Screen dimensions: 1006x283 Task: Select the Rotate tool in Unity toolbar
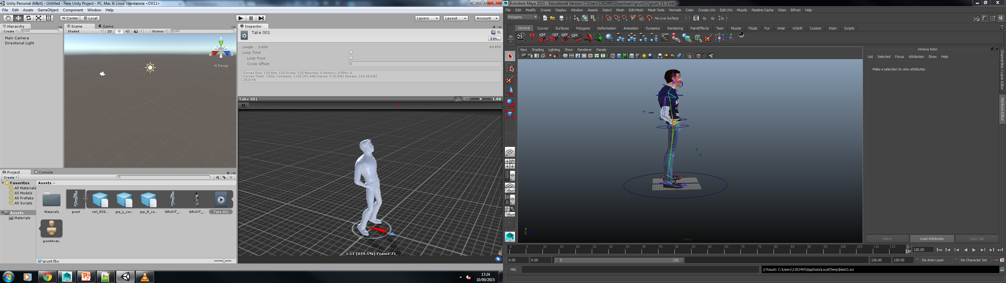pyautogui.click(x=29, y=18)
